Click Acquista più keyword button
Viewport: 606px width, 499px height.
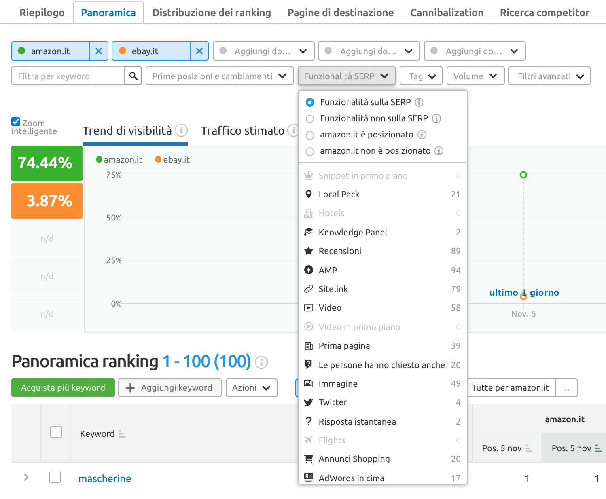[63, 387]
